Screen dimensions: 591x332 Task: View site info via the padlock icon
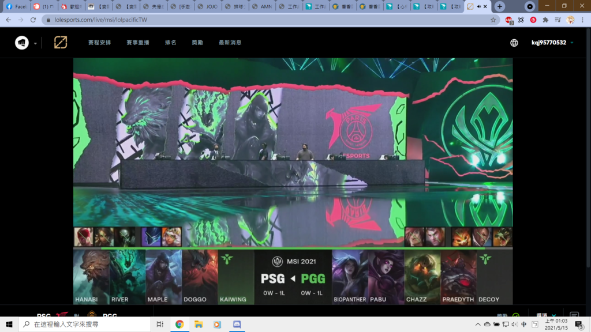coord(48,20)
